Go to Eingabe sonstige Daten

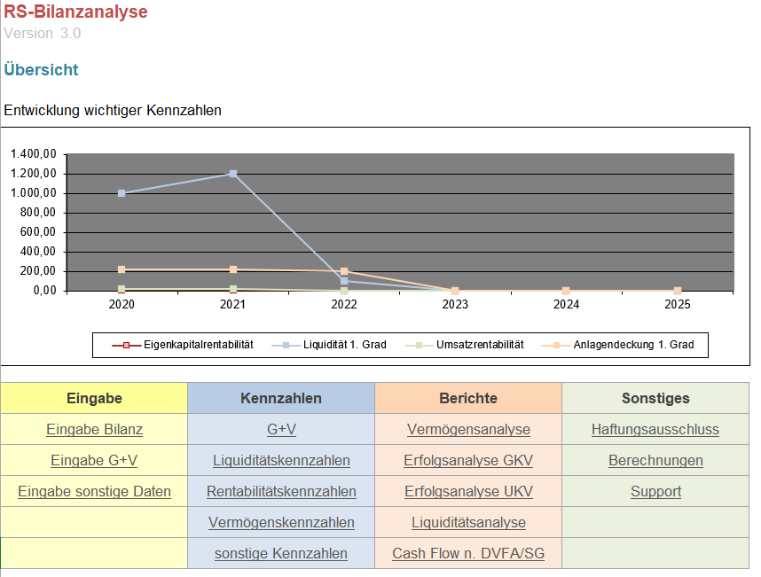(94, 491)
